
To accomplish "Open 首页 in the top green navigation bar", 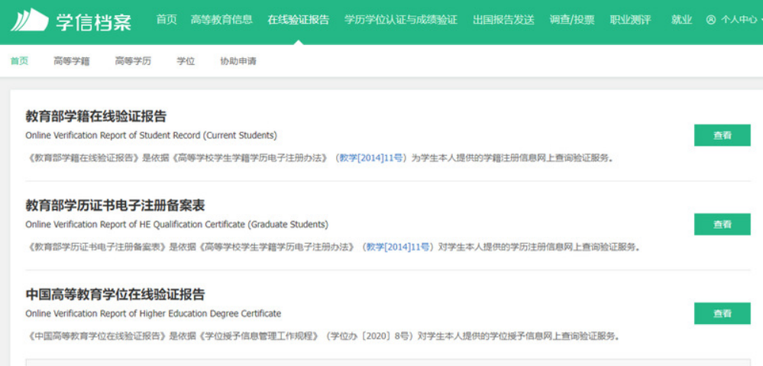I will (167, 20).
